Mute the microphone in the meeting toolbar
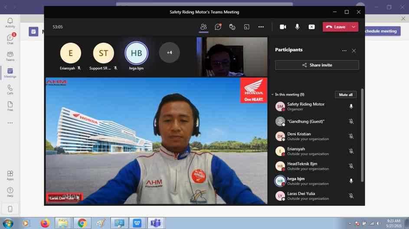Screen dimensions: 409x229 pyautogui.click(x=297, y=27)
